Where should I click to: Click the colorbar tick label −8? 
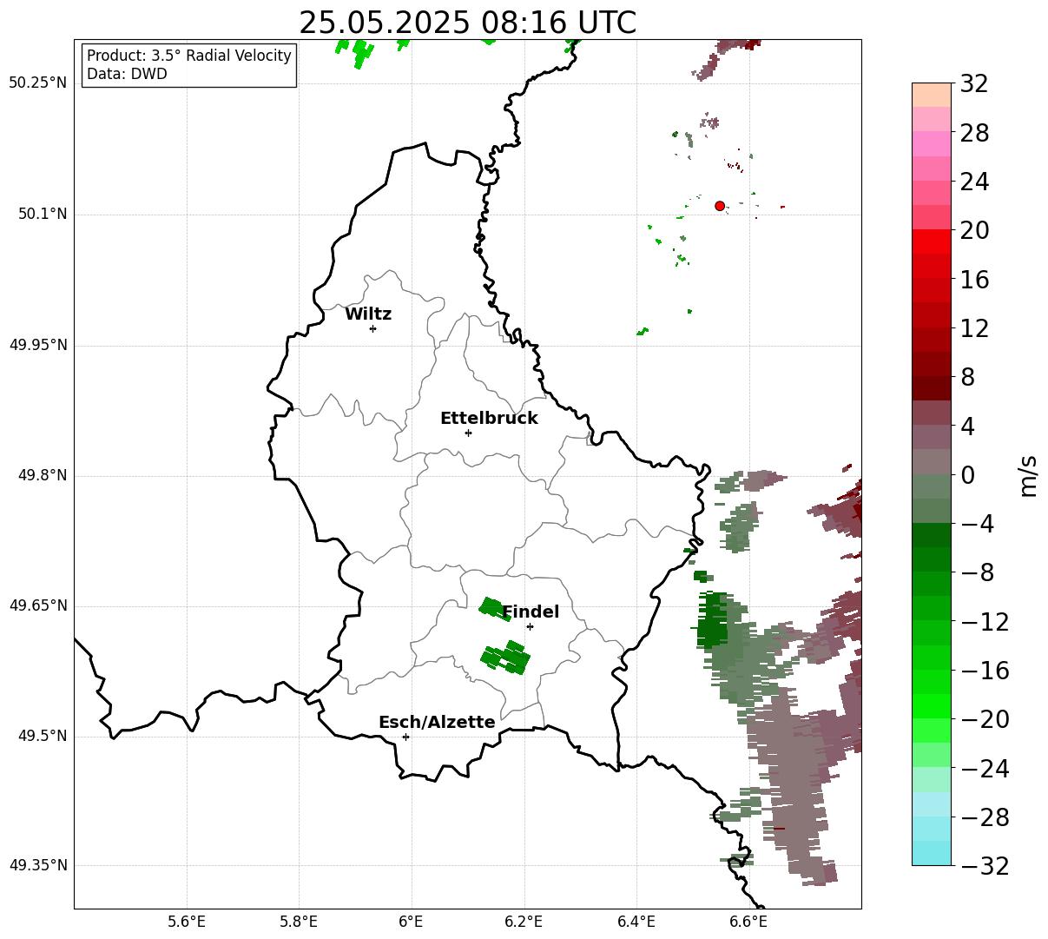pos(976,573)
